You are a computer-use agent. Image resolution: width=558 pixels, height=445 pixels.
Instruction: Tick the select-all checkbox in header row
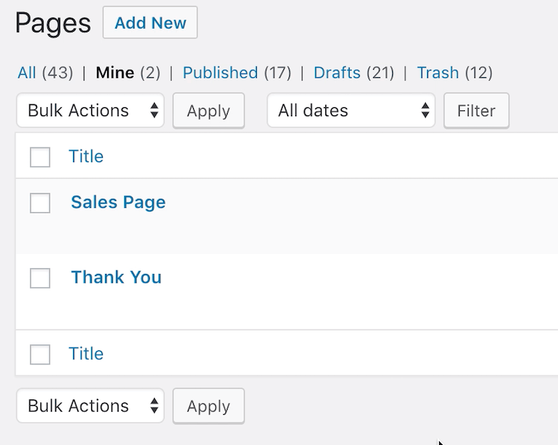pos(40,156)
